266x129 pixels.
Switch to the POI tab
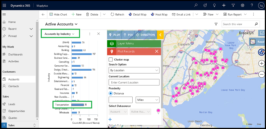(x=128, y=35)
